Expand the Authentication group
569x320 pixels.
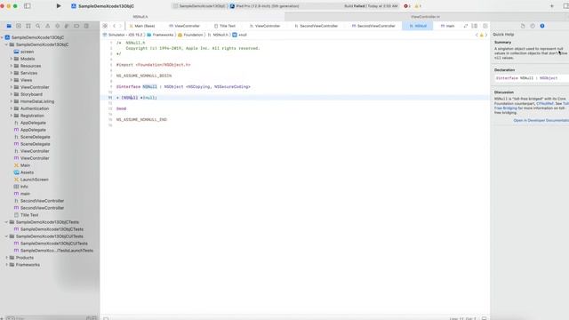tap(12, 108)
